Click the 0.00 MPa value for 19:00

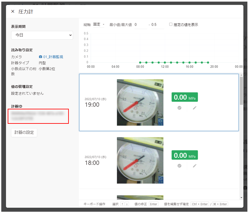point(185,97)
